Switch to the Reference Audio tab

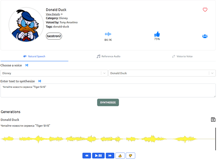[109, 56]
